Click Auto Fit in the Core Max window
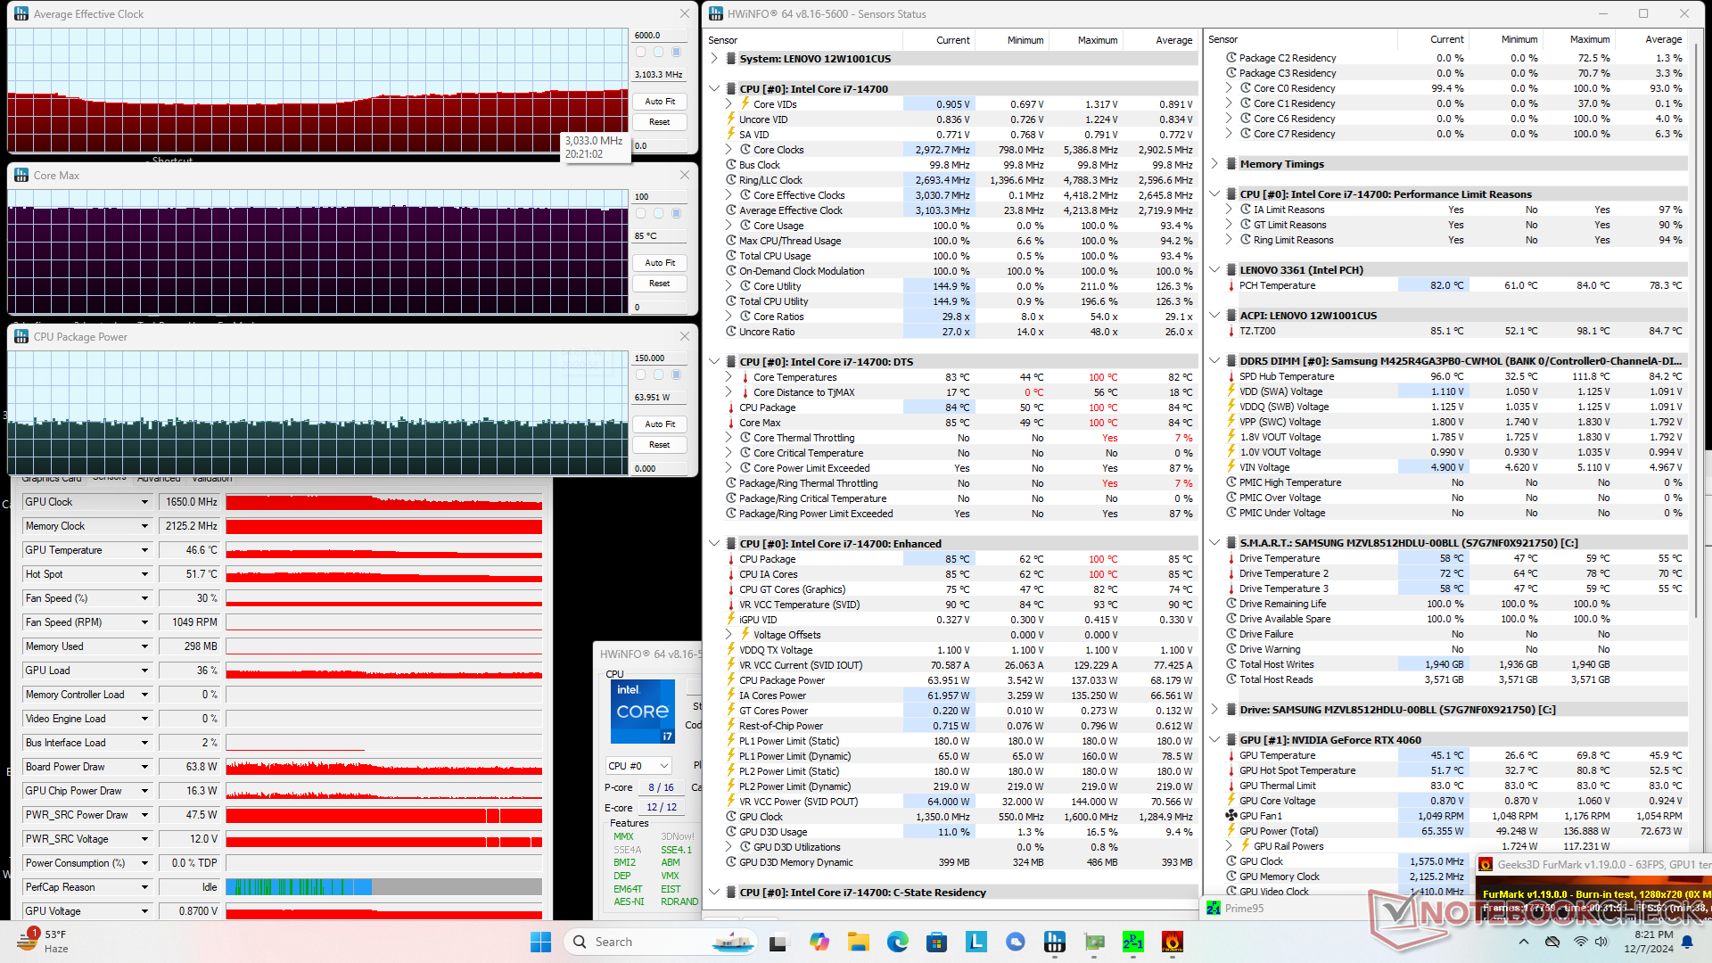Image resolution: width=1712 pixels, height=963 pixels. (x=660, y=263)
